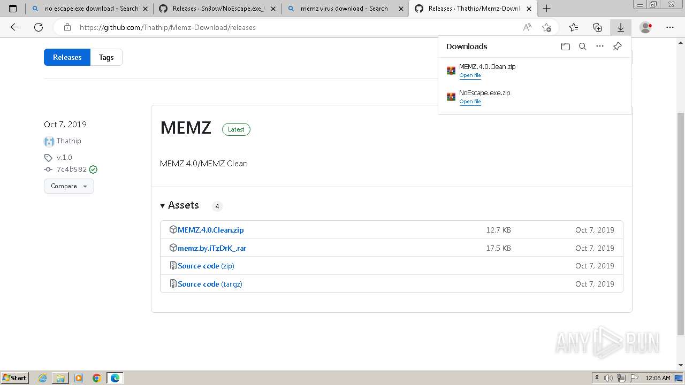The width and height of the screenshot is (685, 385).
Task: Open more options in Downloads panel
Action: pyautogui.click(x=600, y=47)
